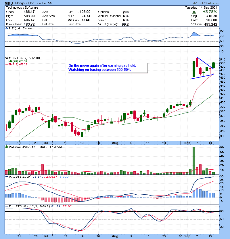Click the P/E value -106.00
The width and height of the screenshot is (230, 239).
84,12
